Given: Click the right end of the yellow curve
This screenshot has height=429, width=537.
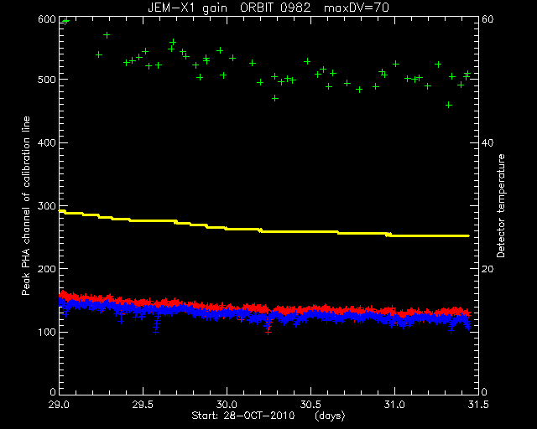Looking at the screenshot, I should pyautogui.click(x=468, y=235).
